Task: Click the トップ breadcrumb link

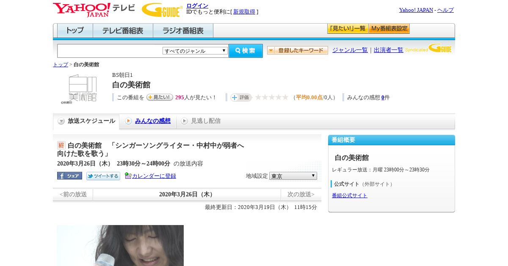Action: (x=61, y=65)
